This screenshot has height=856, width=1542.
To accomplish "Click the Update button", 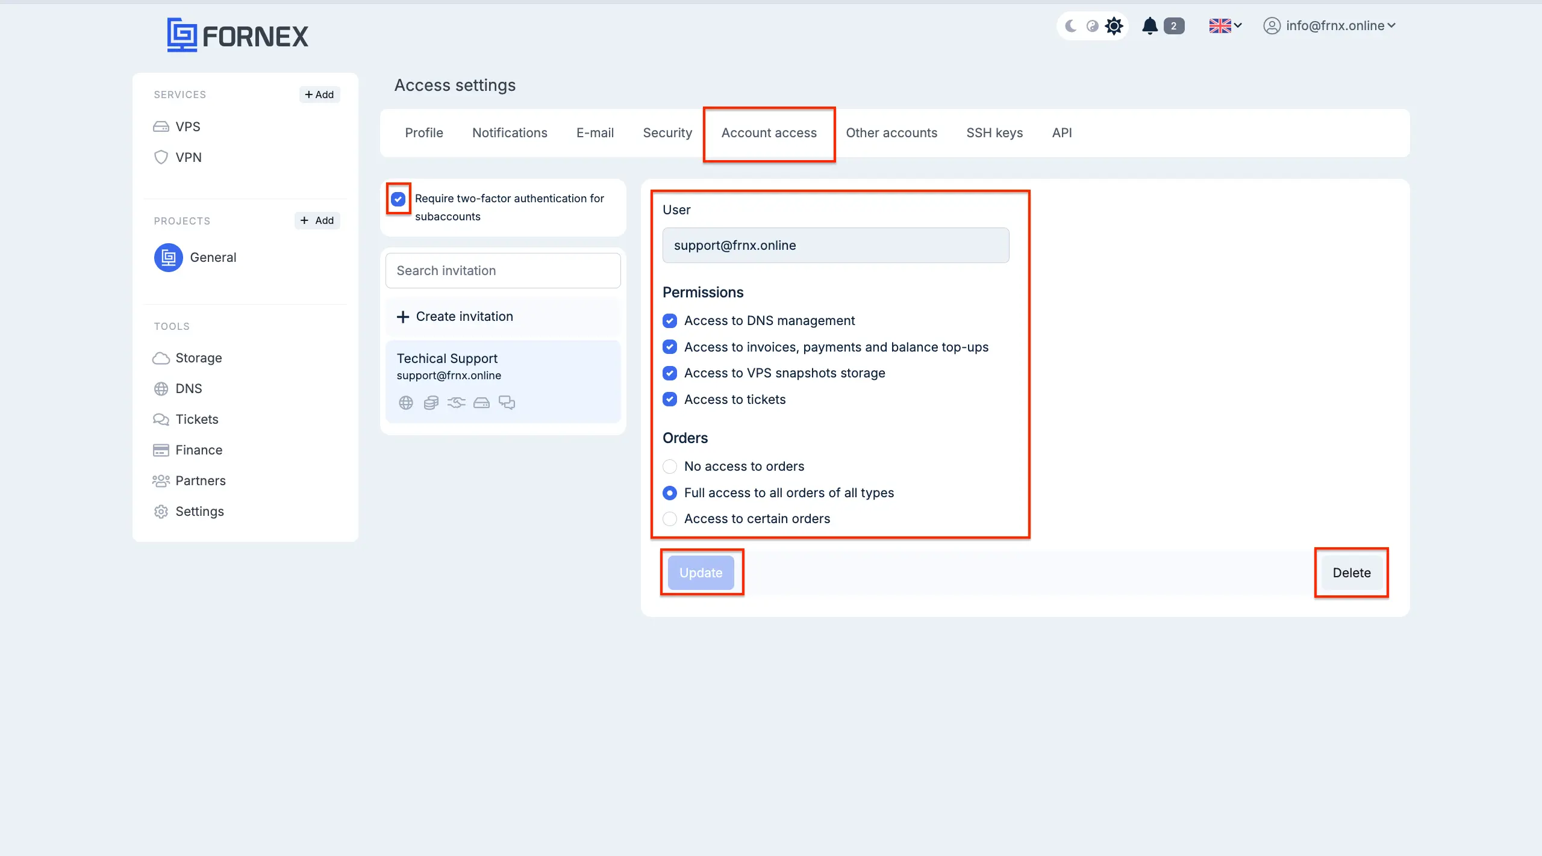I will pos(701,573).
